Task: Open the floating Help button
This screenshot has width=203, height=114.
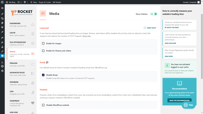Action: 188,105
